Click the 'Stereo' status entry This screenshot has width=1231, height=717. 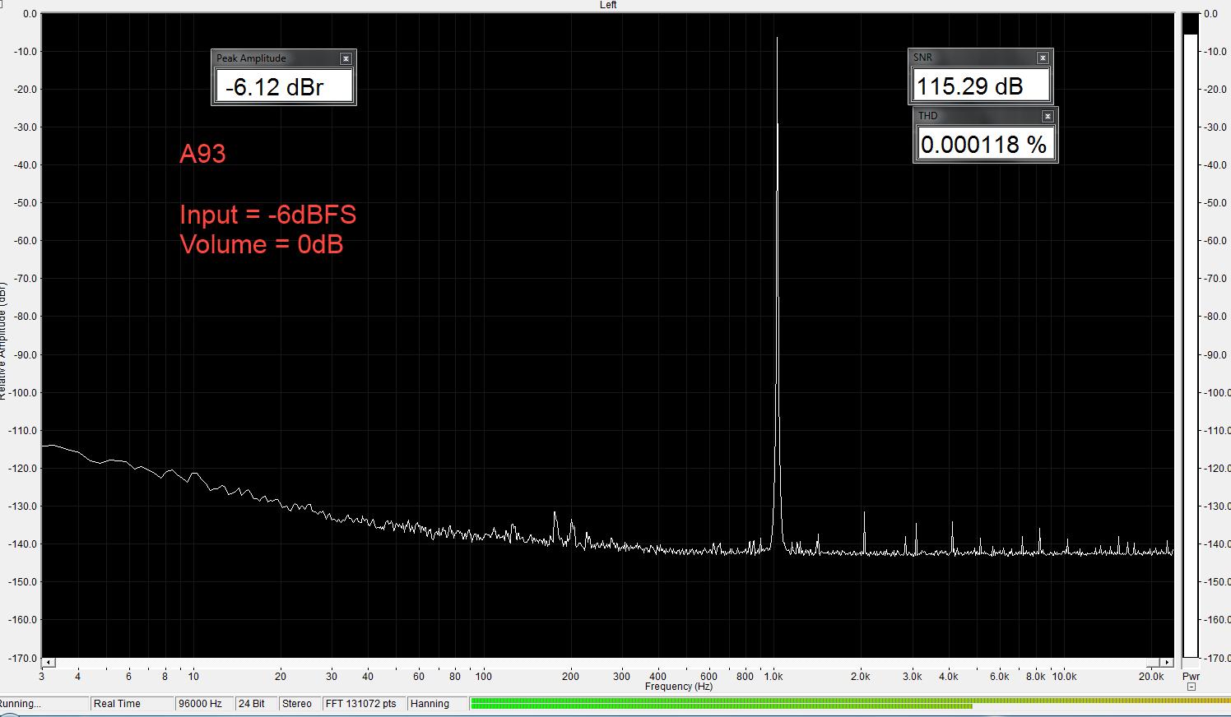tap(300, 704)
